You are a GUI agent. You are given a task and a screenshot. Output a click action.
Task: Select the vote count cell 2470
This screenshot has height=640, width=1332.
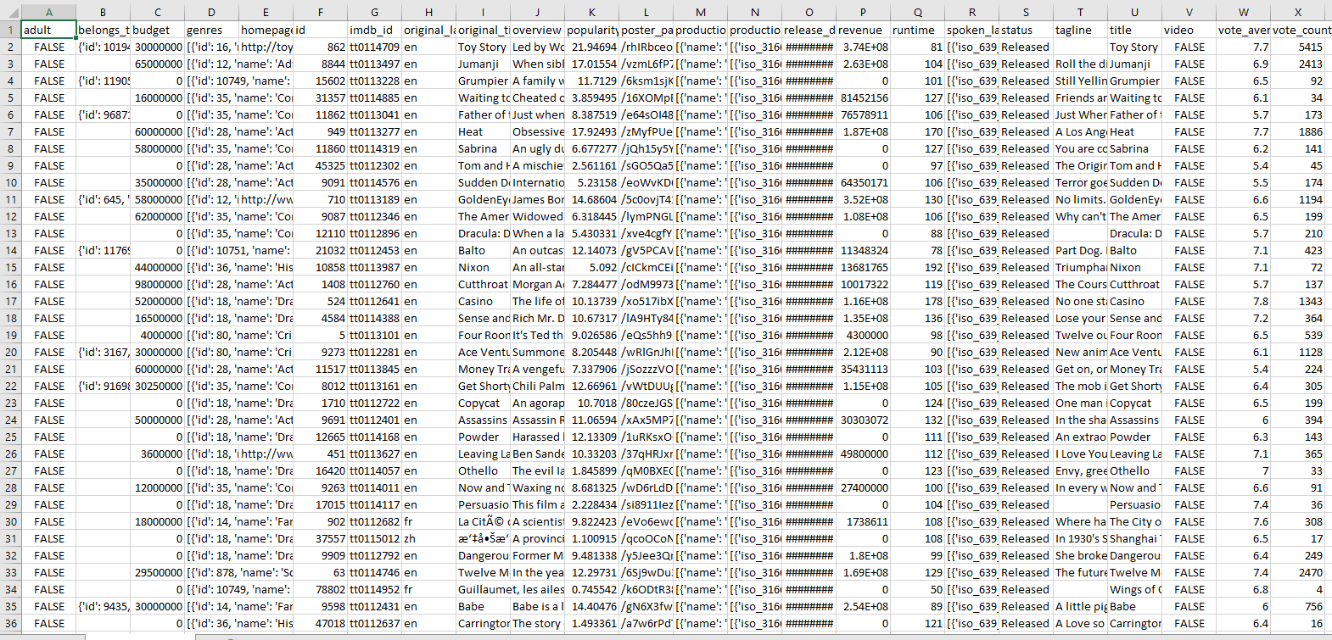(x=1298, y=572)
